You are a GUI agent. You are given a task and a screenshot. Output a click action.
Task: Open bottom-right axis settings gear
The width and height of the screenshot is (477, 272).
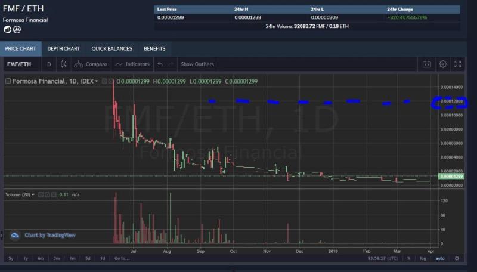point(457,258)
